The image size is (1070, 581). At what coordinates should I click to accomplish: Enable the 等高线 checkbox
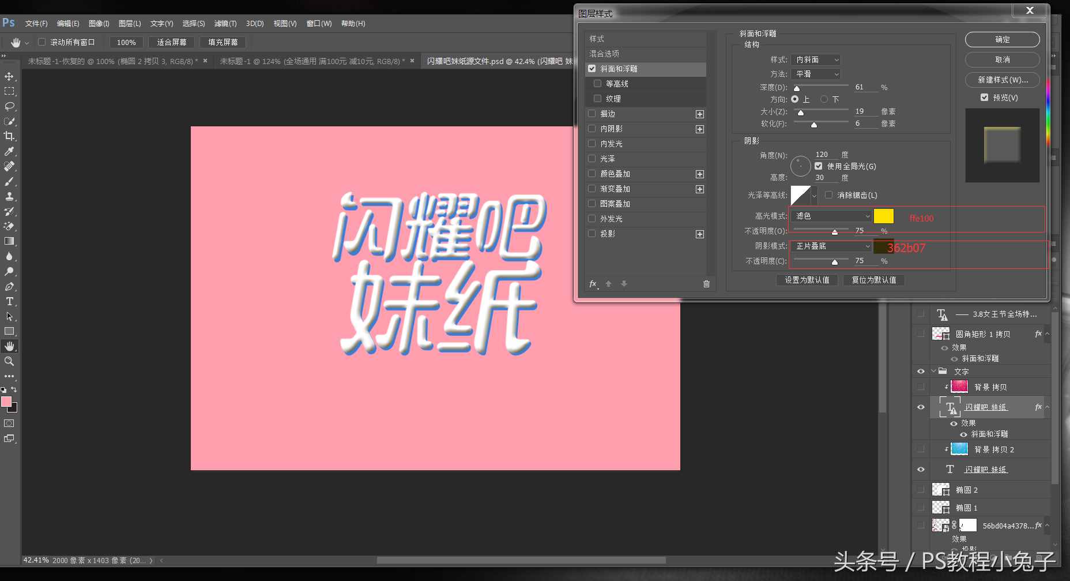click(597, 83)
